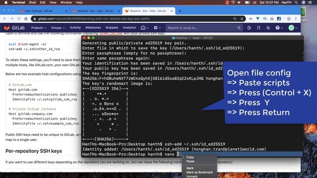Click the terminal Identity added output line

pos(174,149)
